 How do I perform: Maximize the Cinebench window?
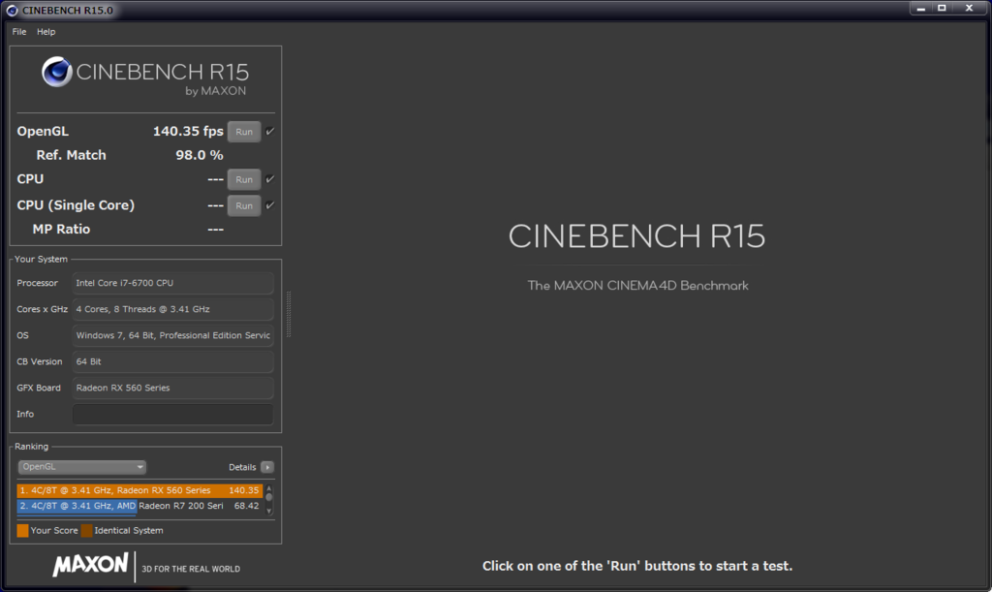pos(942,8)
